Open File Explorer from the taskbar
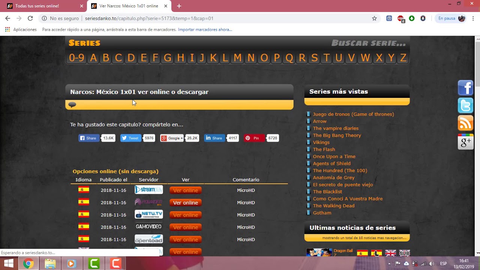The image size is (480, 270). (x=50, y=264)
